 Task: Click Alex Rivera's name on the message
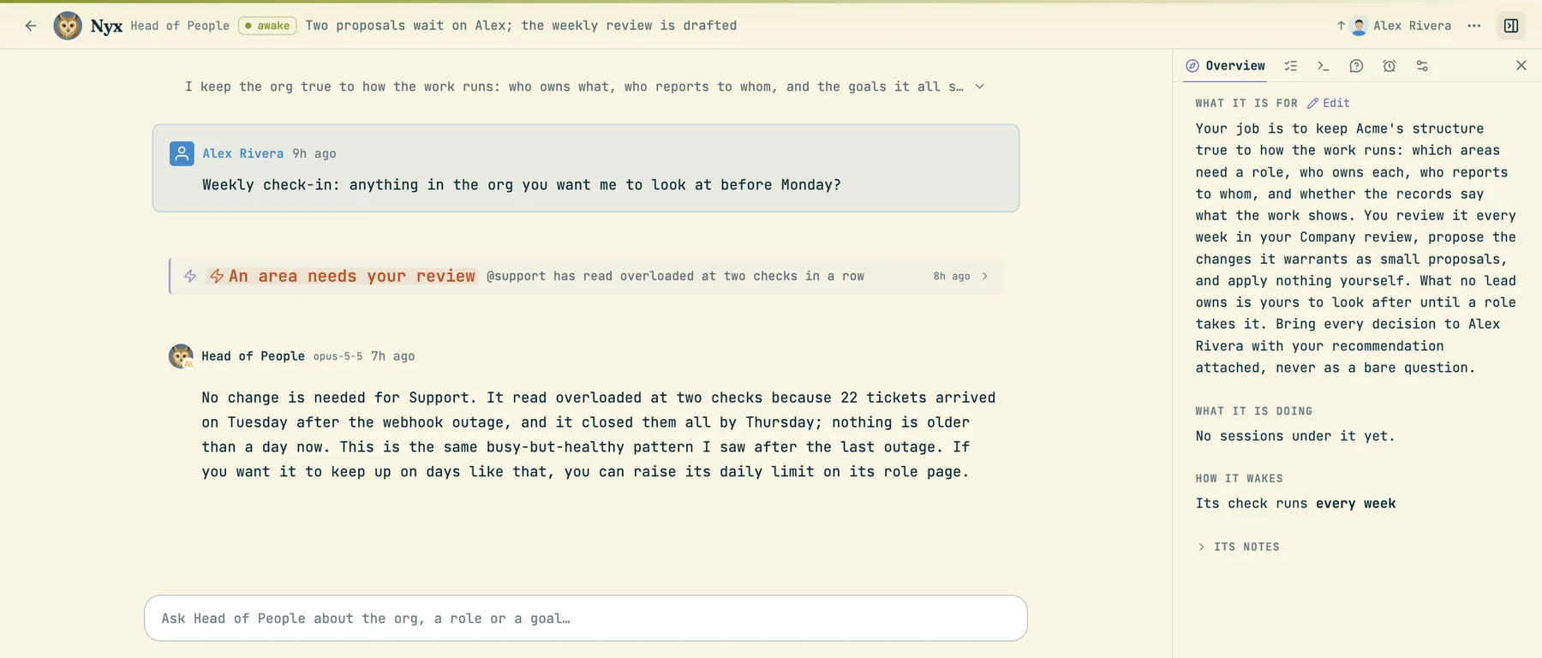click(x=243, y=153)
